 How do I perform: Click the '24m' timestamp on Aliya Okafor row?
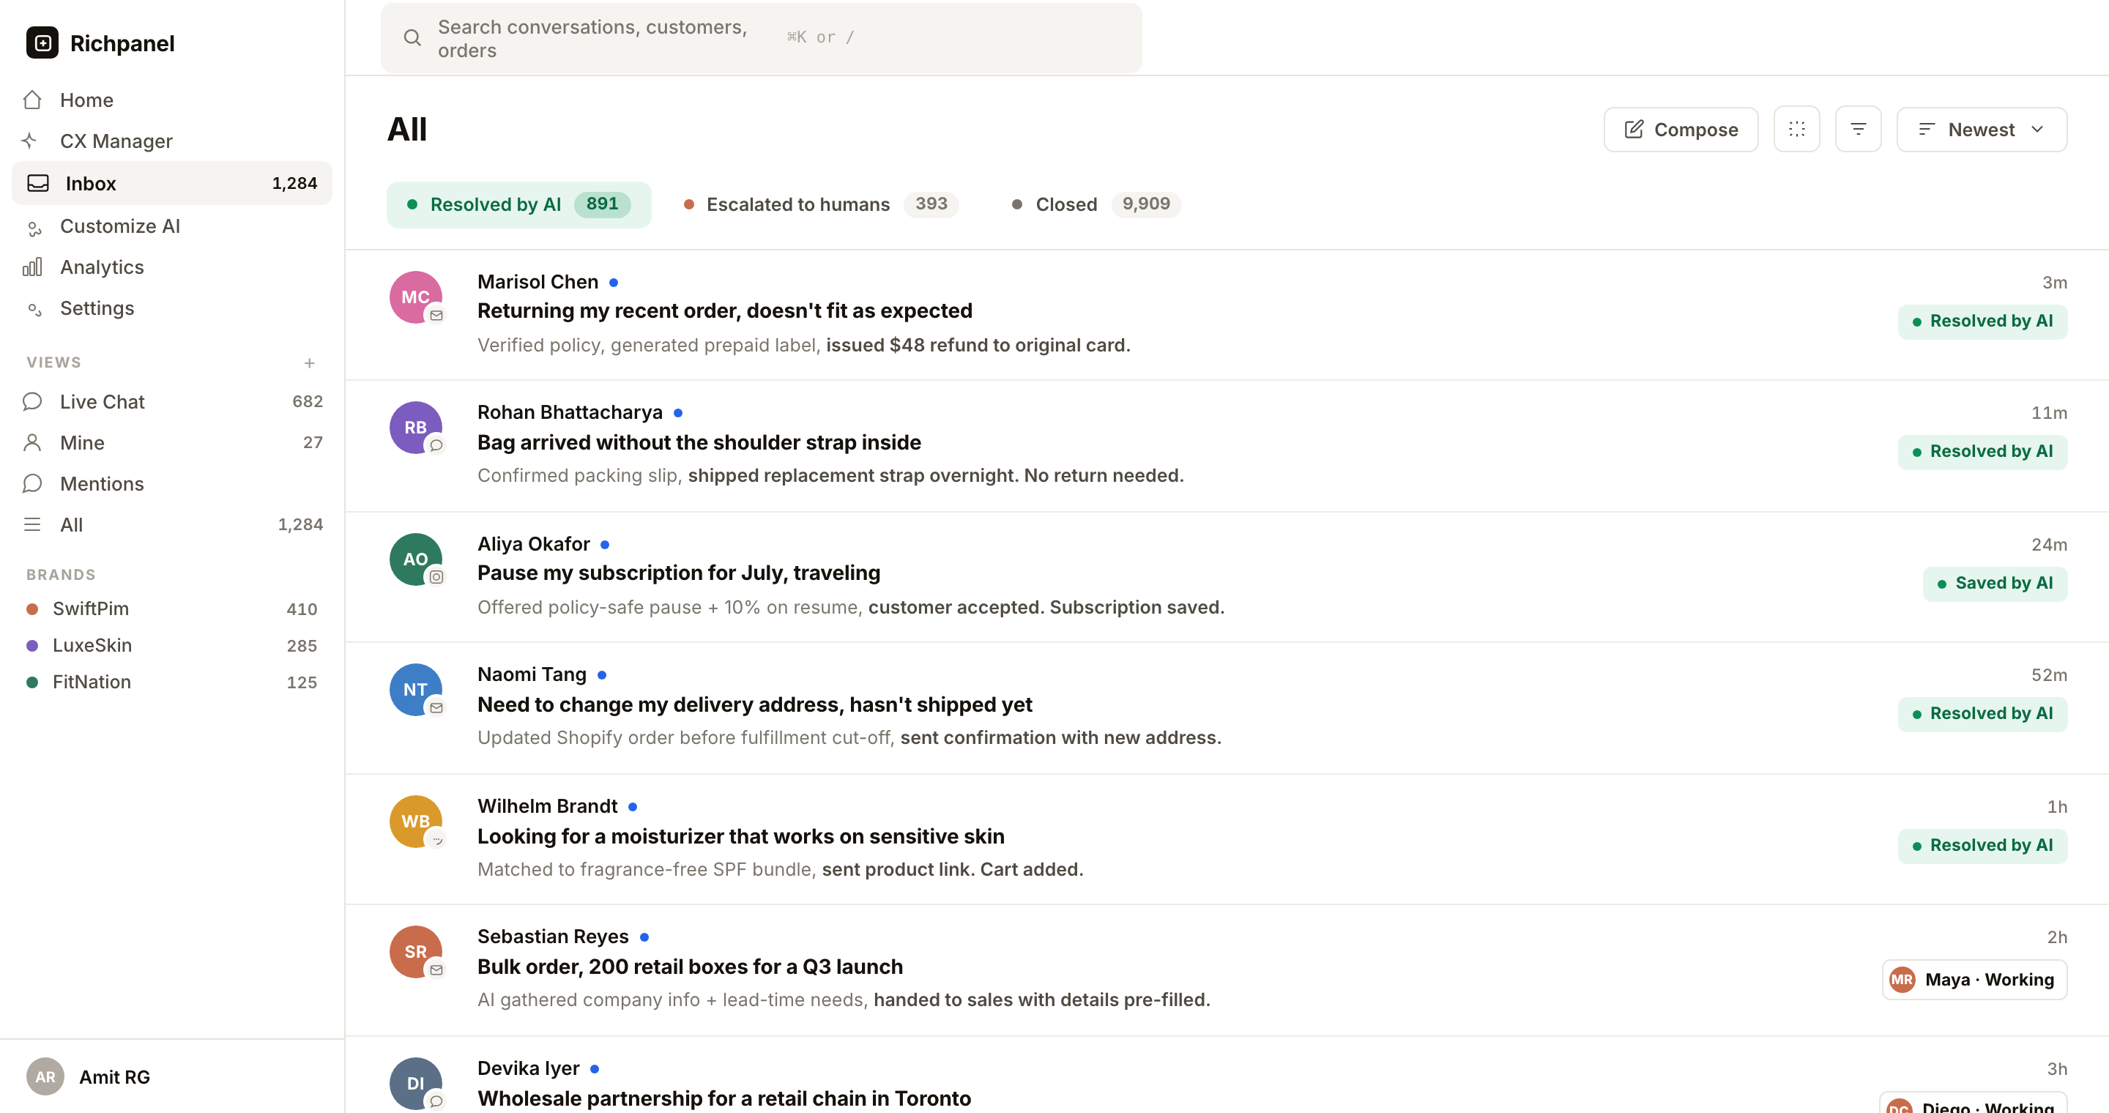2048,544
